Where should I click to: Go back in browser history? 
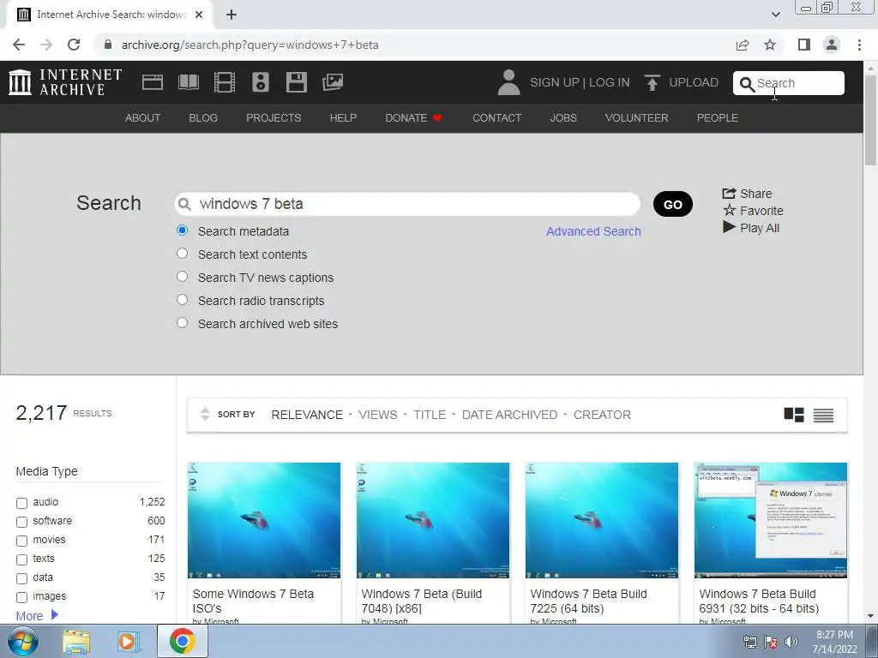click(x=19, y=45)
